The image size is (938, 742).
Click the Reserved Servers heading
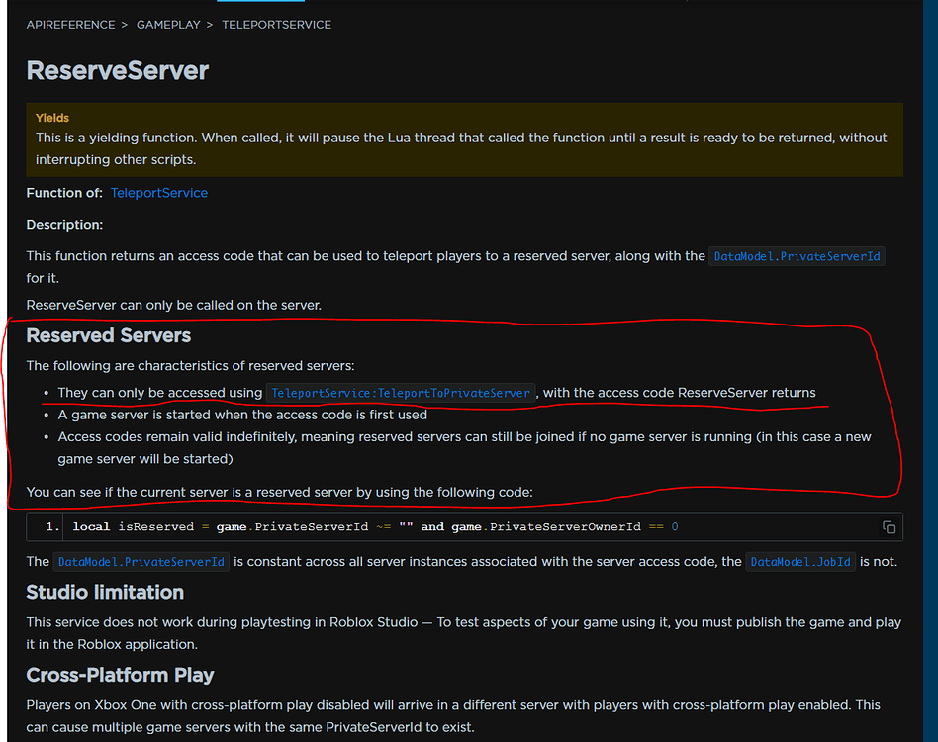[108, 336]
